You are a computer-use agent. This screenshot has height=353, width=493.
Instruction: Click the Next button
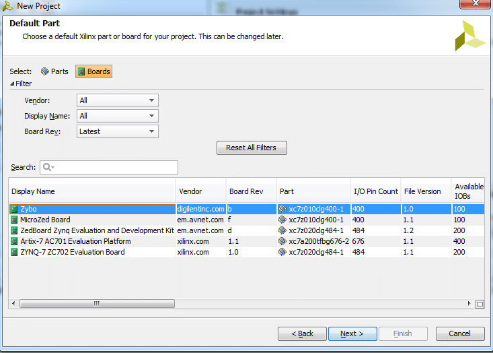click(352, 333)
